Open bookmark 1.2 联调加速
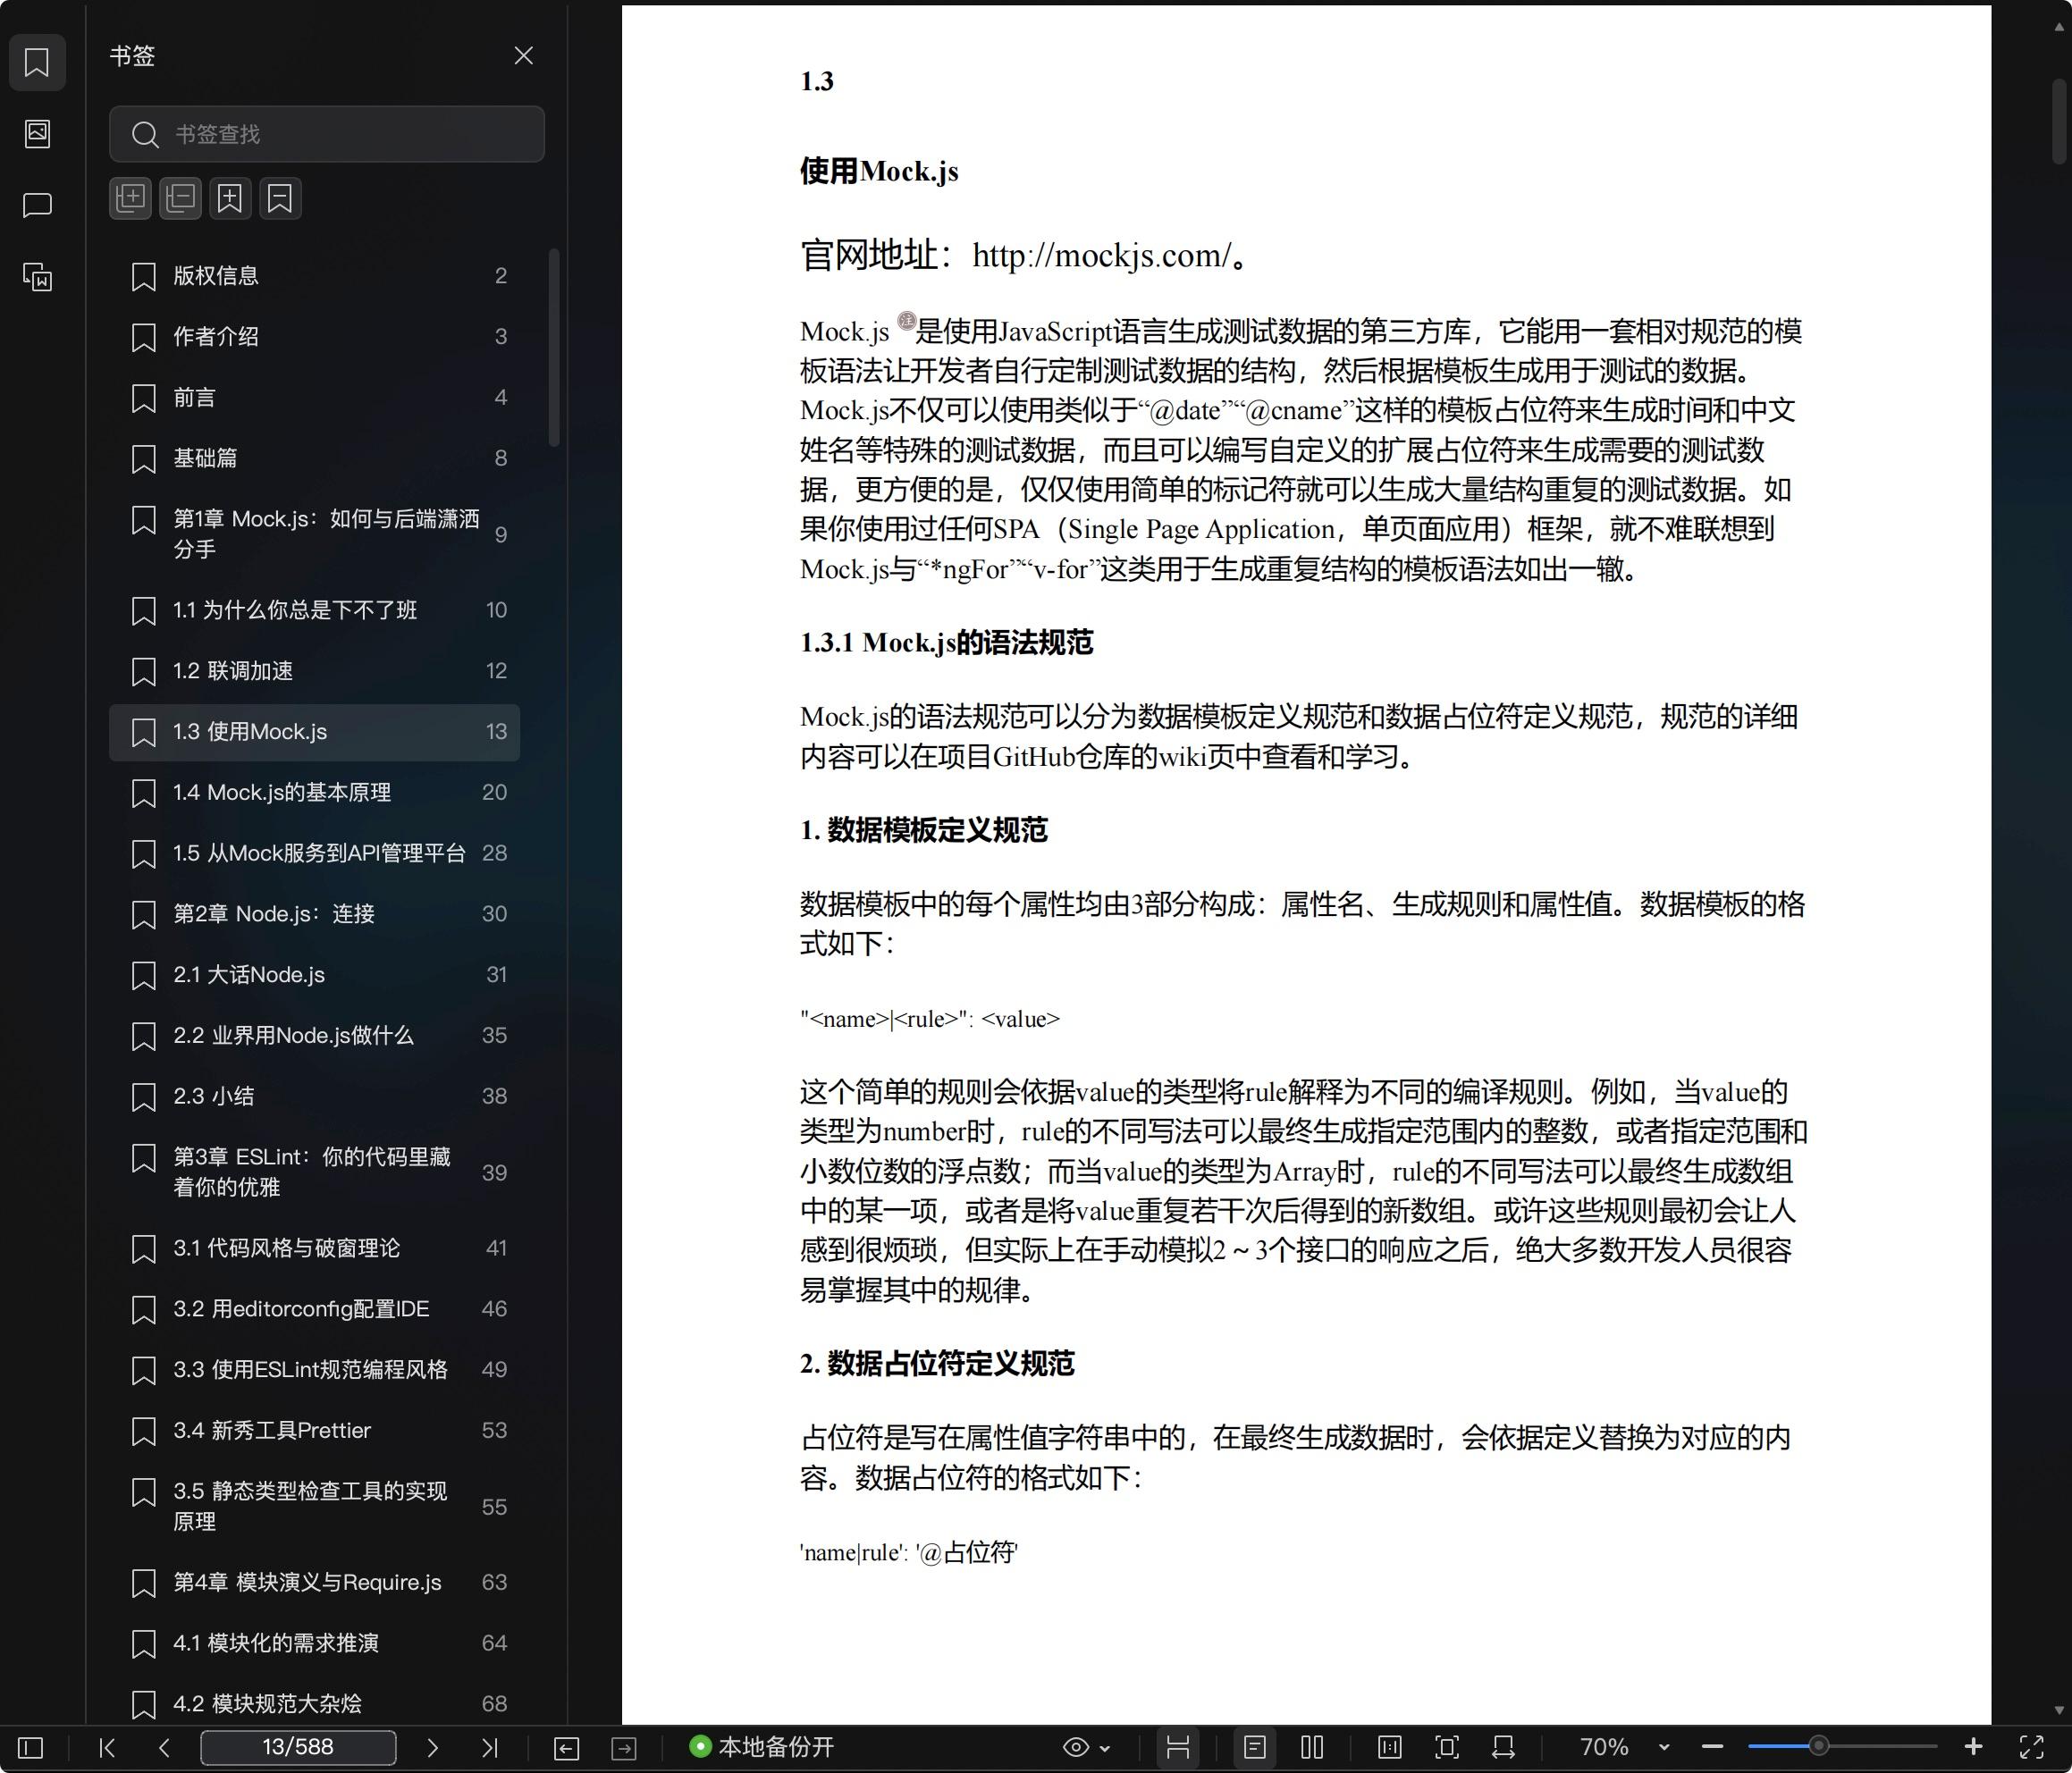 click(x=315, y=671)
